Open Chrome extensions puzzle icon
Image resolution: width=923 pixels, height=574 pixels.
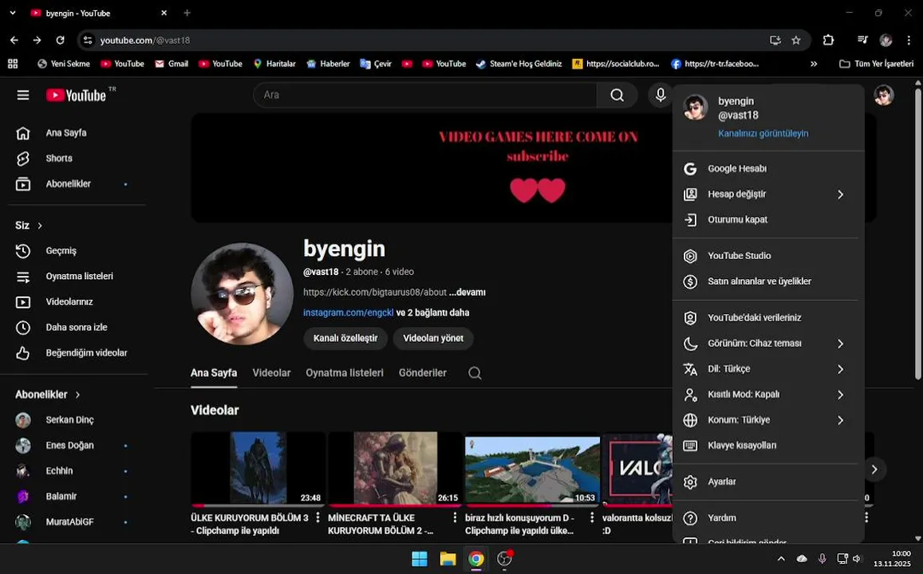(828, 40)
